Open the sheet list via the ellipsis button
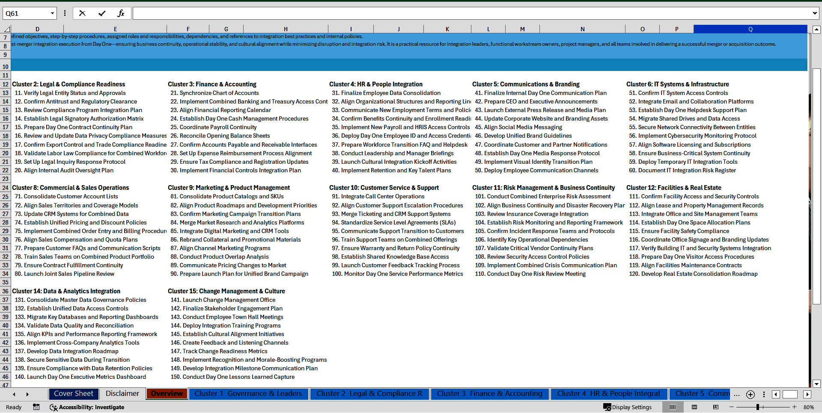Viewport: 822px width, 413px height. point(737,394)
